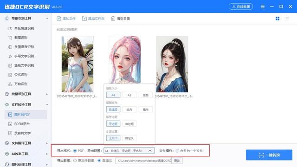This screenshot has height=167, width=297.
Task: Open the 公式识别 tool
Action: [x=21, y=75]
